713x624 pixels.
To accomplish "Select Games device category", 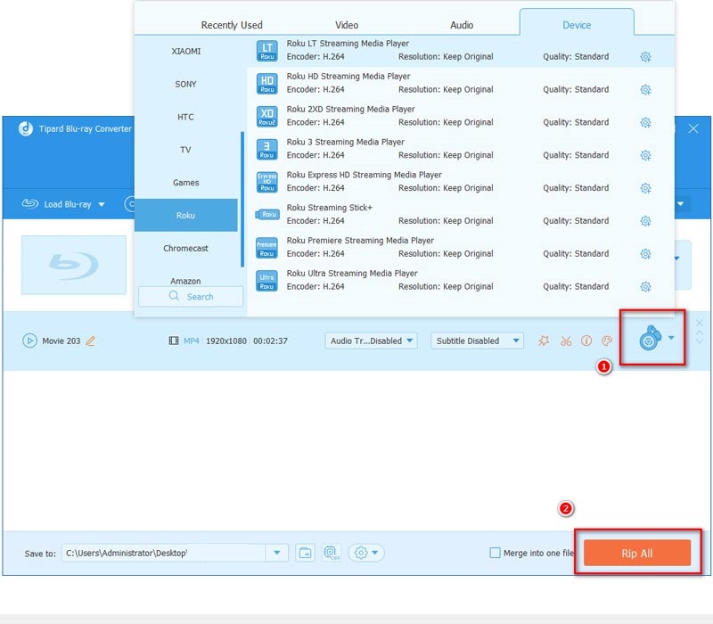I will (186, 183).
